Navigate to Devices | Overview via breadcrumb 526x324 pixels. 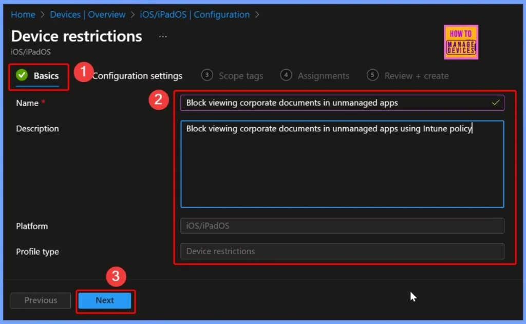87,14
